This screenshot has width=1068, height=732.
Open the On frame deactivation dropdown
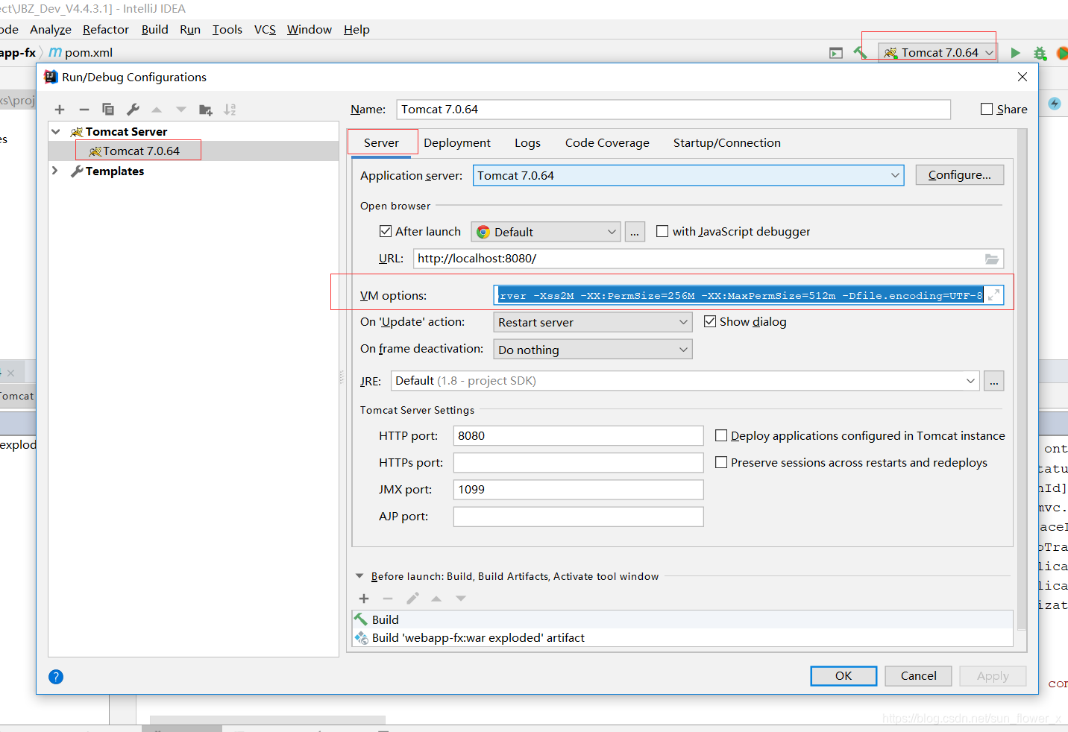pos(593,350)
